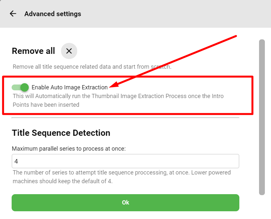
Task: Click the "Points have been inserted" text line
Action: coord(46,105)
